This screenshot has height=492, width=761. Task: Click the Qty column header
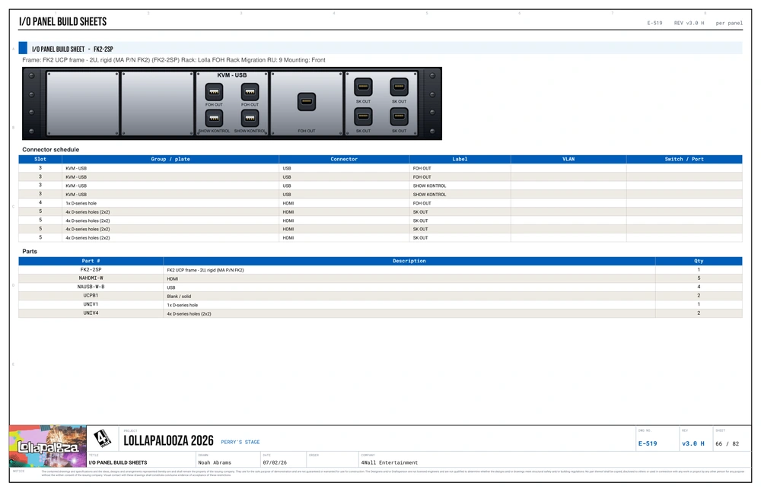tap(699, 261)
